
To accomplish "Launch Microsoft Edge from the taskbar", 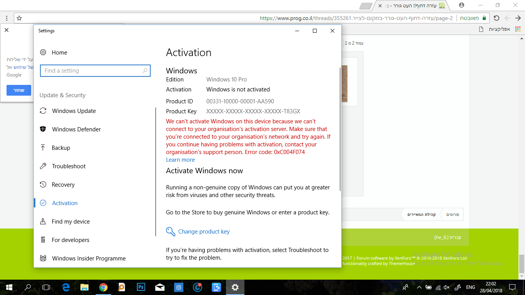I will pyautogui.click(x=66, y=287).
